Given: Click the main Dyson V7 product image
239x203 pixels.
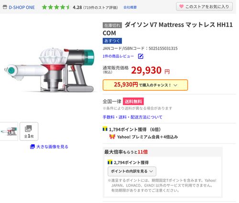Looking at the screenshot, I should 49,70.
